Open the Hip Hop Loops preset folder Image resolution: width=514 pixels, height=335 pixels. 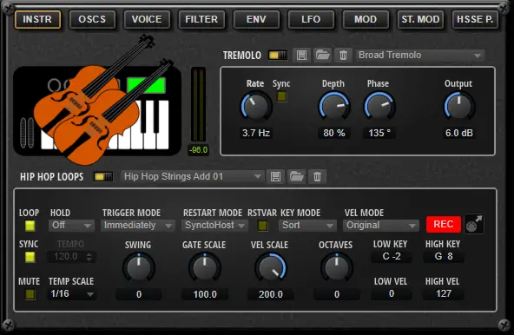[296, 177]
